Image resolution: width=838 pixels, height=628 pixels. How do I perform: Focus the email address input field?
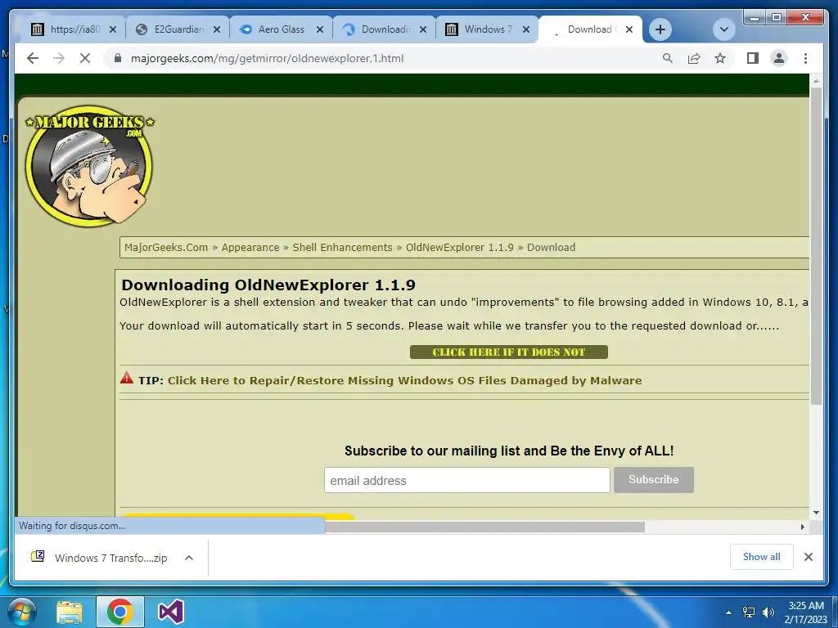point(466,480)
